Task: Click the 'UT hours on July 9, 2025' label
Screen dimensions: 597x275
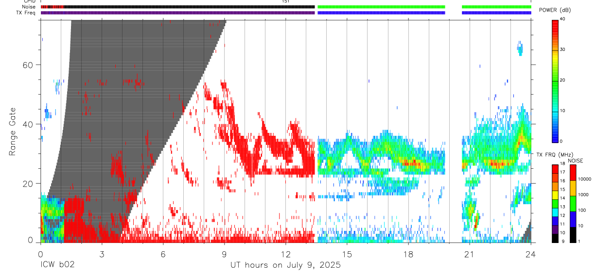Action: (285, 265)
